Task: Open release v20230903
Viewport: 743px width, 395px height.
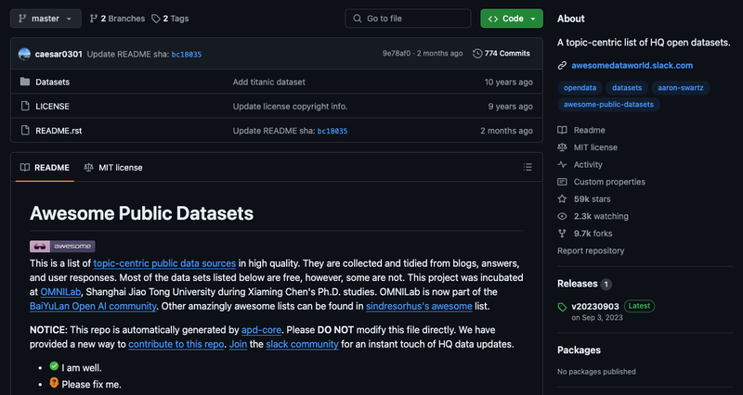Action: pyautogui.click(x=594, y=306)
